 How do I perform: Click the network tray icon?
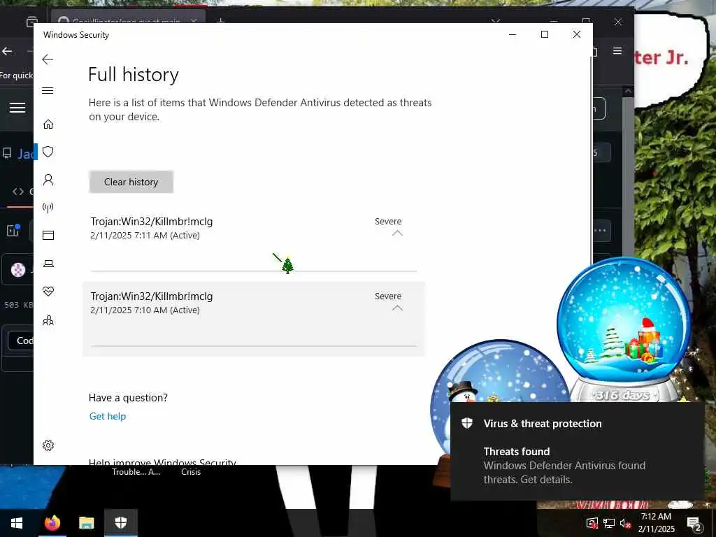tap(609, 523)
